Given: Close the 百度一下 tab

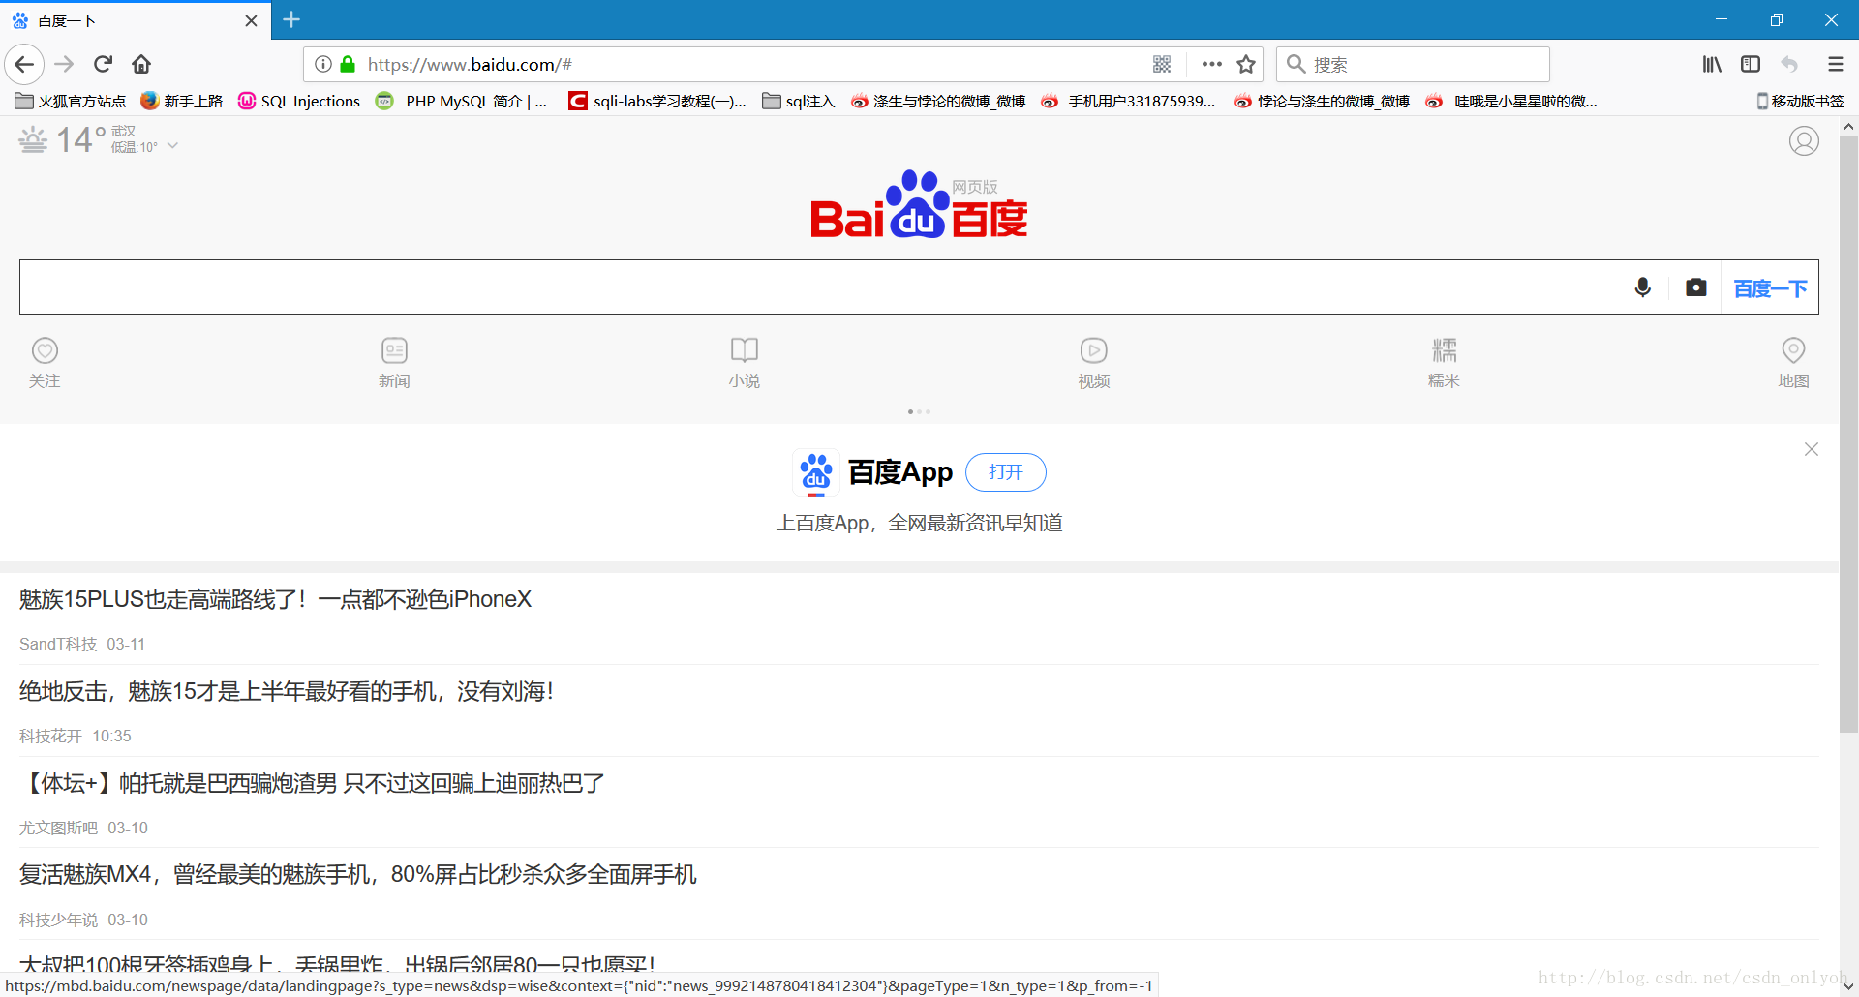Looking at the screenshot, I should tap(251, 20).
